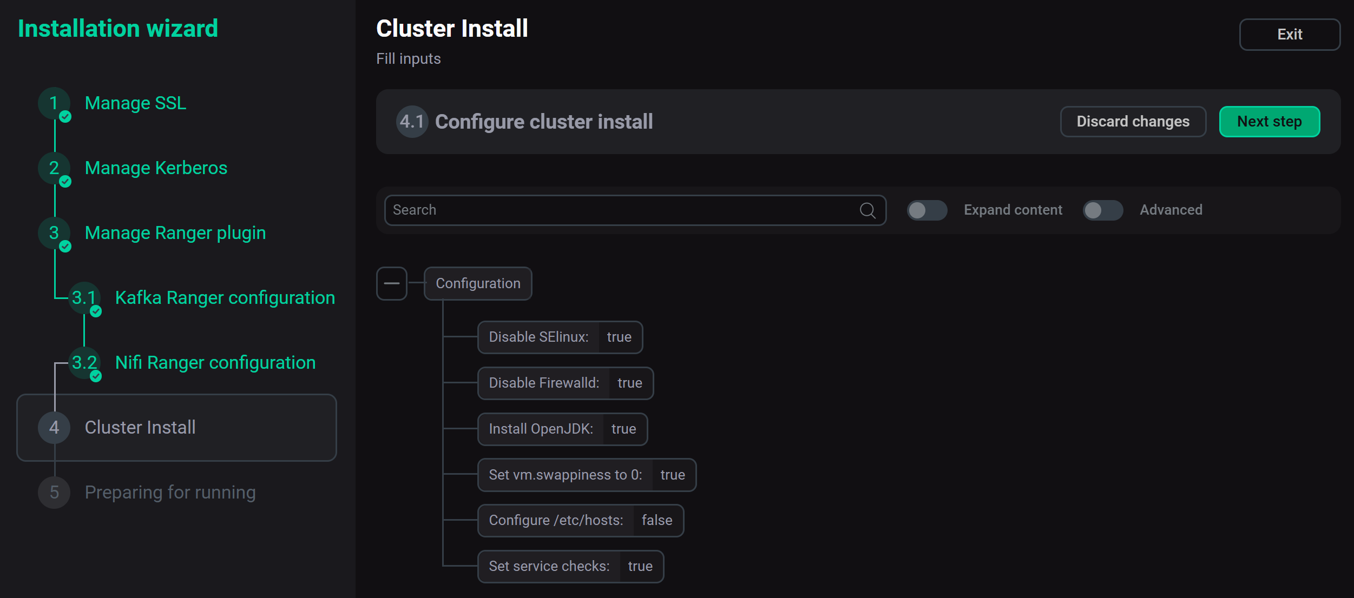Edit Install OpenJDK value true
The width and height of the screenshot is (1354, 598).
click(624, 429)
